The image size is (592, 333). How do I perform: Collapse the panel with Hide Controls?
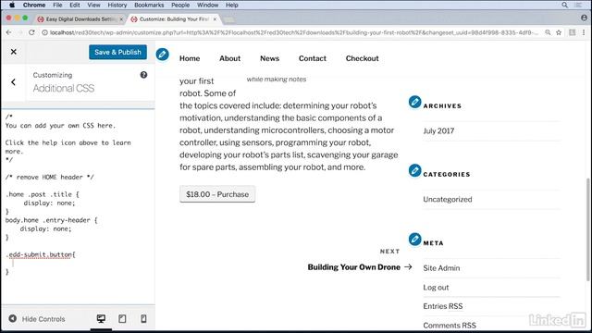(37, 319)
